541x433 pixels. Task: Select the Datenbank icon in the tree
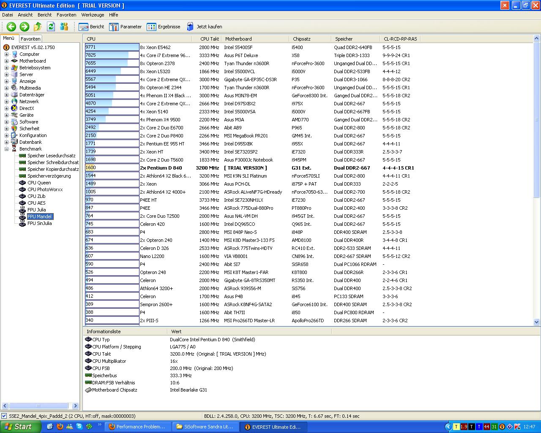pyautogui.click(x=14, y=142)
